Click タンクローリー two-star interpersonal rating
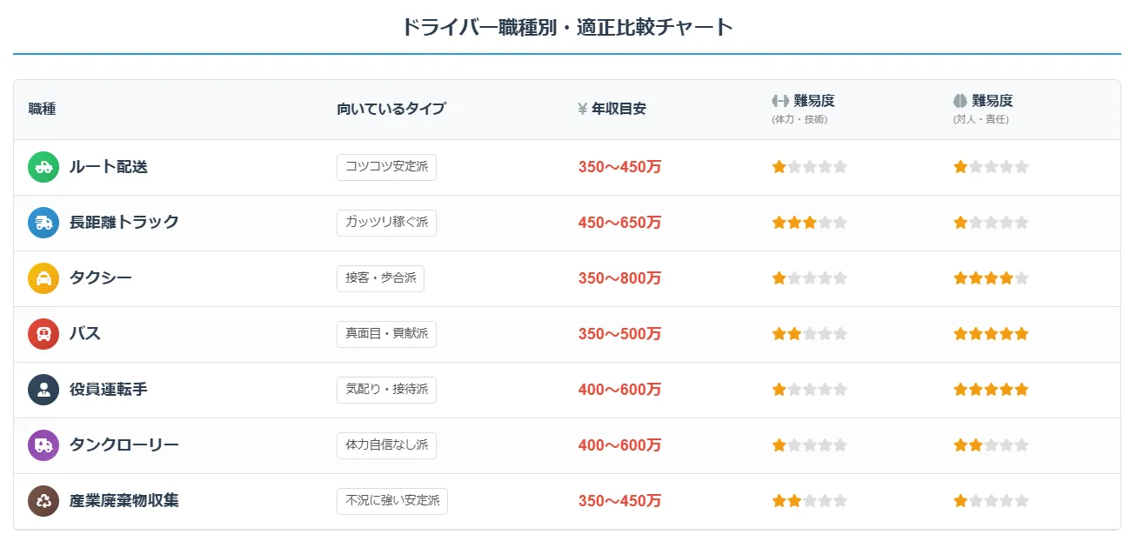1130x548 pixels. click(991, 445)
